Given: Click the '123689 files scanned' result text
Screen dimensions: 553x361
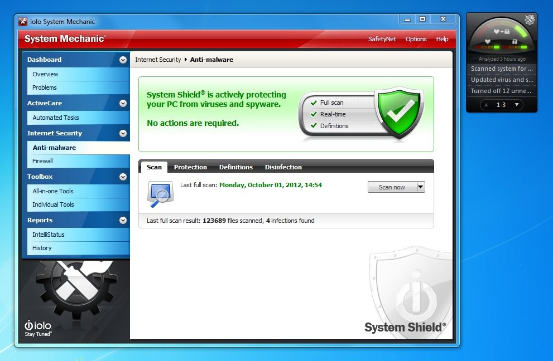Looking at the screenshot, I should click(x=233, y=221).
